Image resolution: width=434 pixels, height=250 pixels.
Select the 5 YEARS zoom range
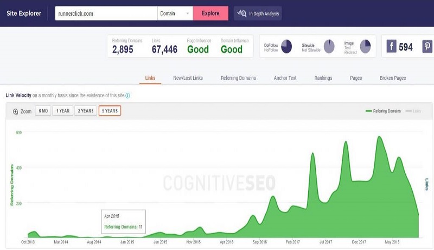(x=110, y=111)
